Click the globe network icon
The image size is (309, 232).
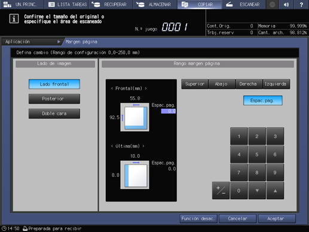272,4
